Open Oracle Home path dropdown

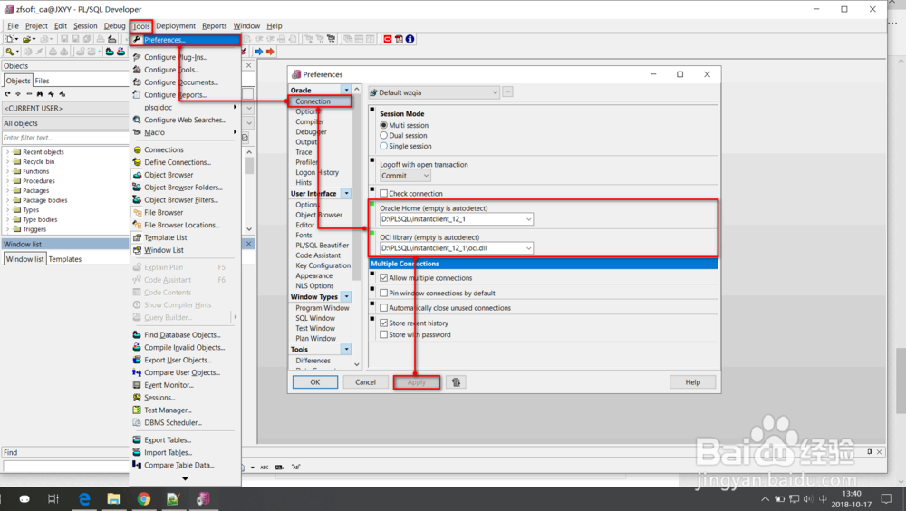[x=528, y=219]
